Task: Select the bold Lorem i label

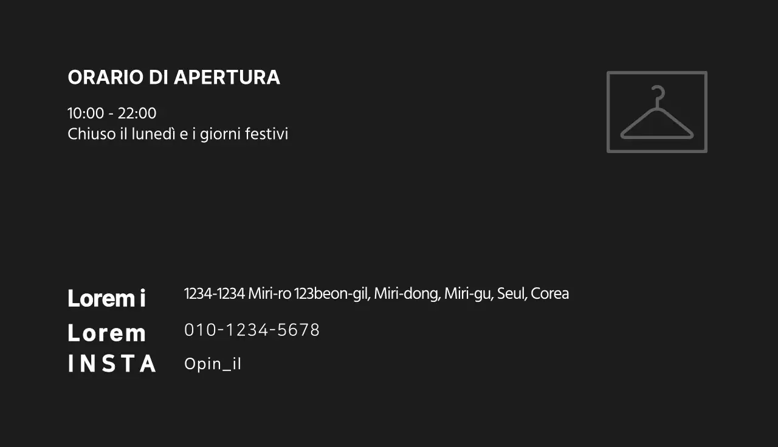Action: point(107,298)
